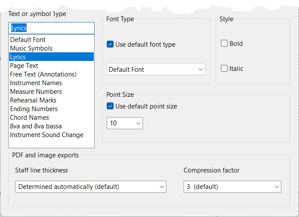299x217 pixels.
Task: Uncheck Use default font type
Action: click(x=110, y=44)
